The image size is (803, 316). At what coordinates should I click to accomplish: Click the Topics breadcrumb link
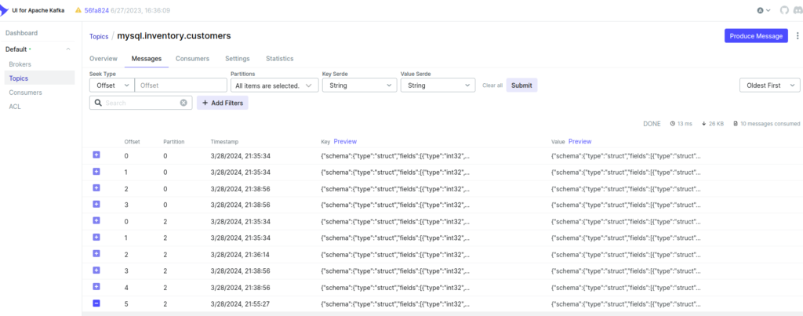tap(99, 36)
